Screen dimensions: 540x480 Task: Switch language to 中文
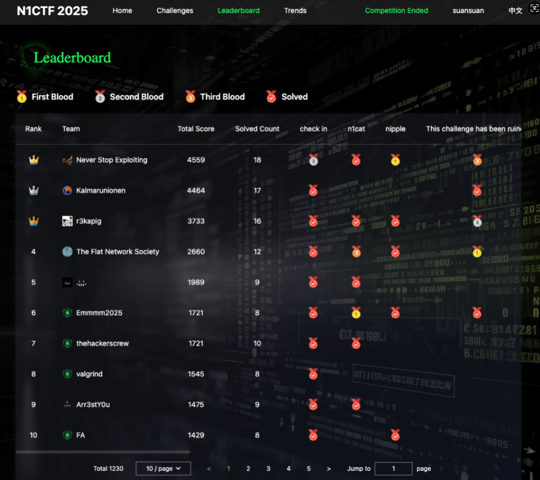(515, 10)
